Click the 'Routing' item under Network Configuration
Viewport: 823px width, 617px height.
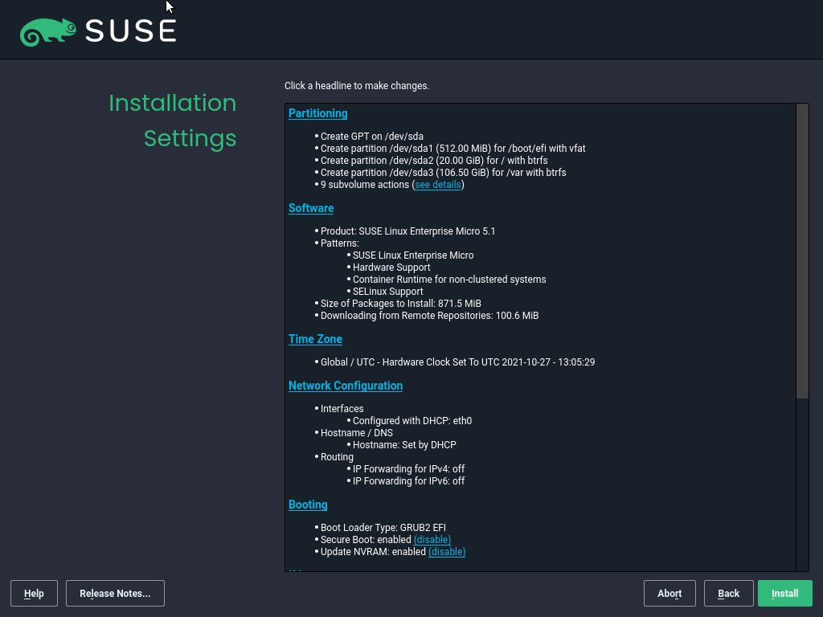[337, 457]
